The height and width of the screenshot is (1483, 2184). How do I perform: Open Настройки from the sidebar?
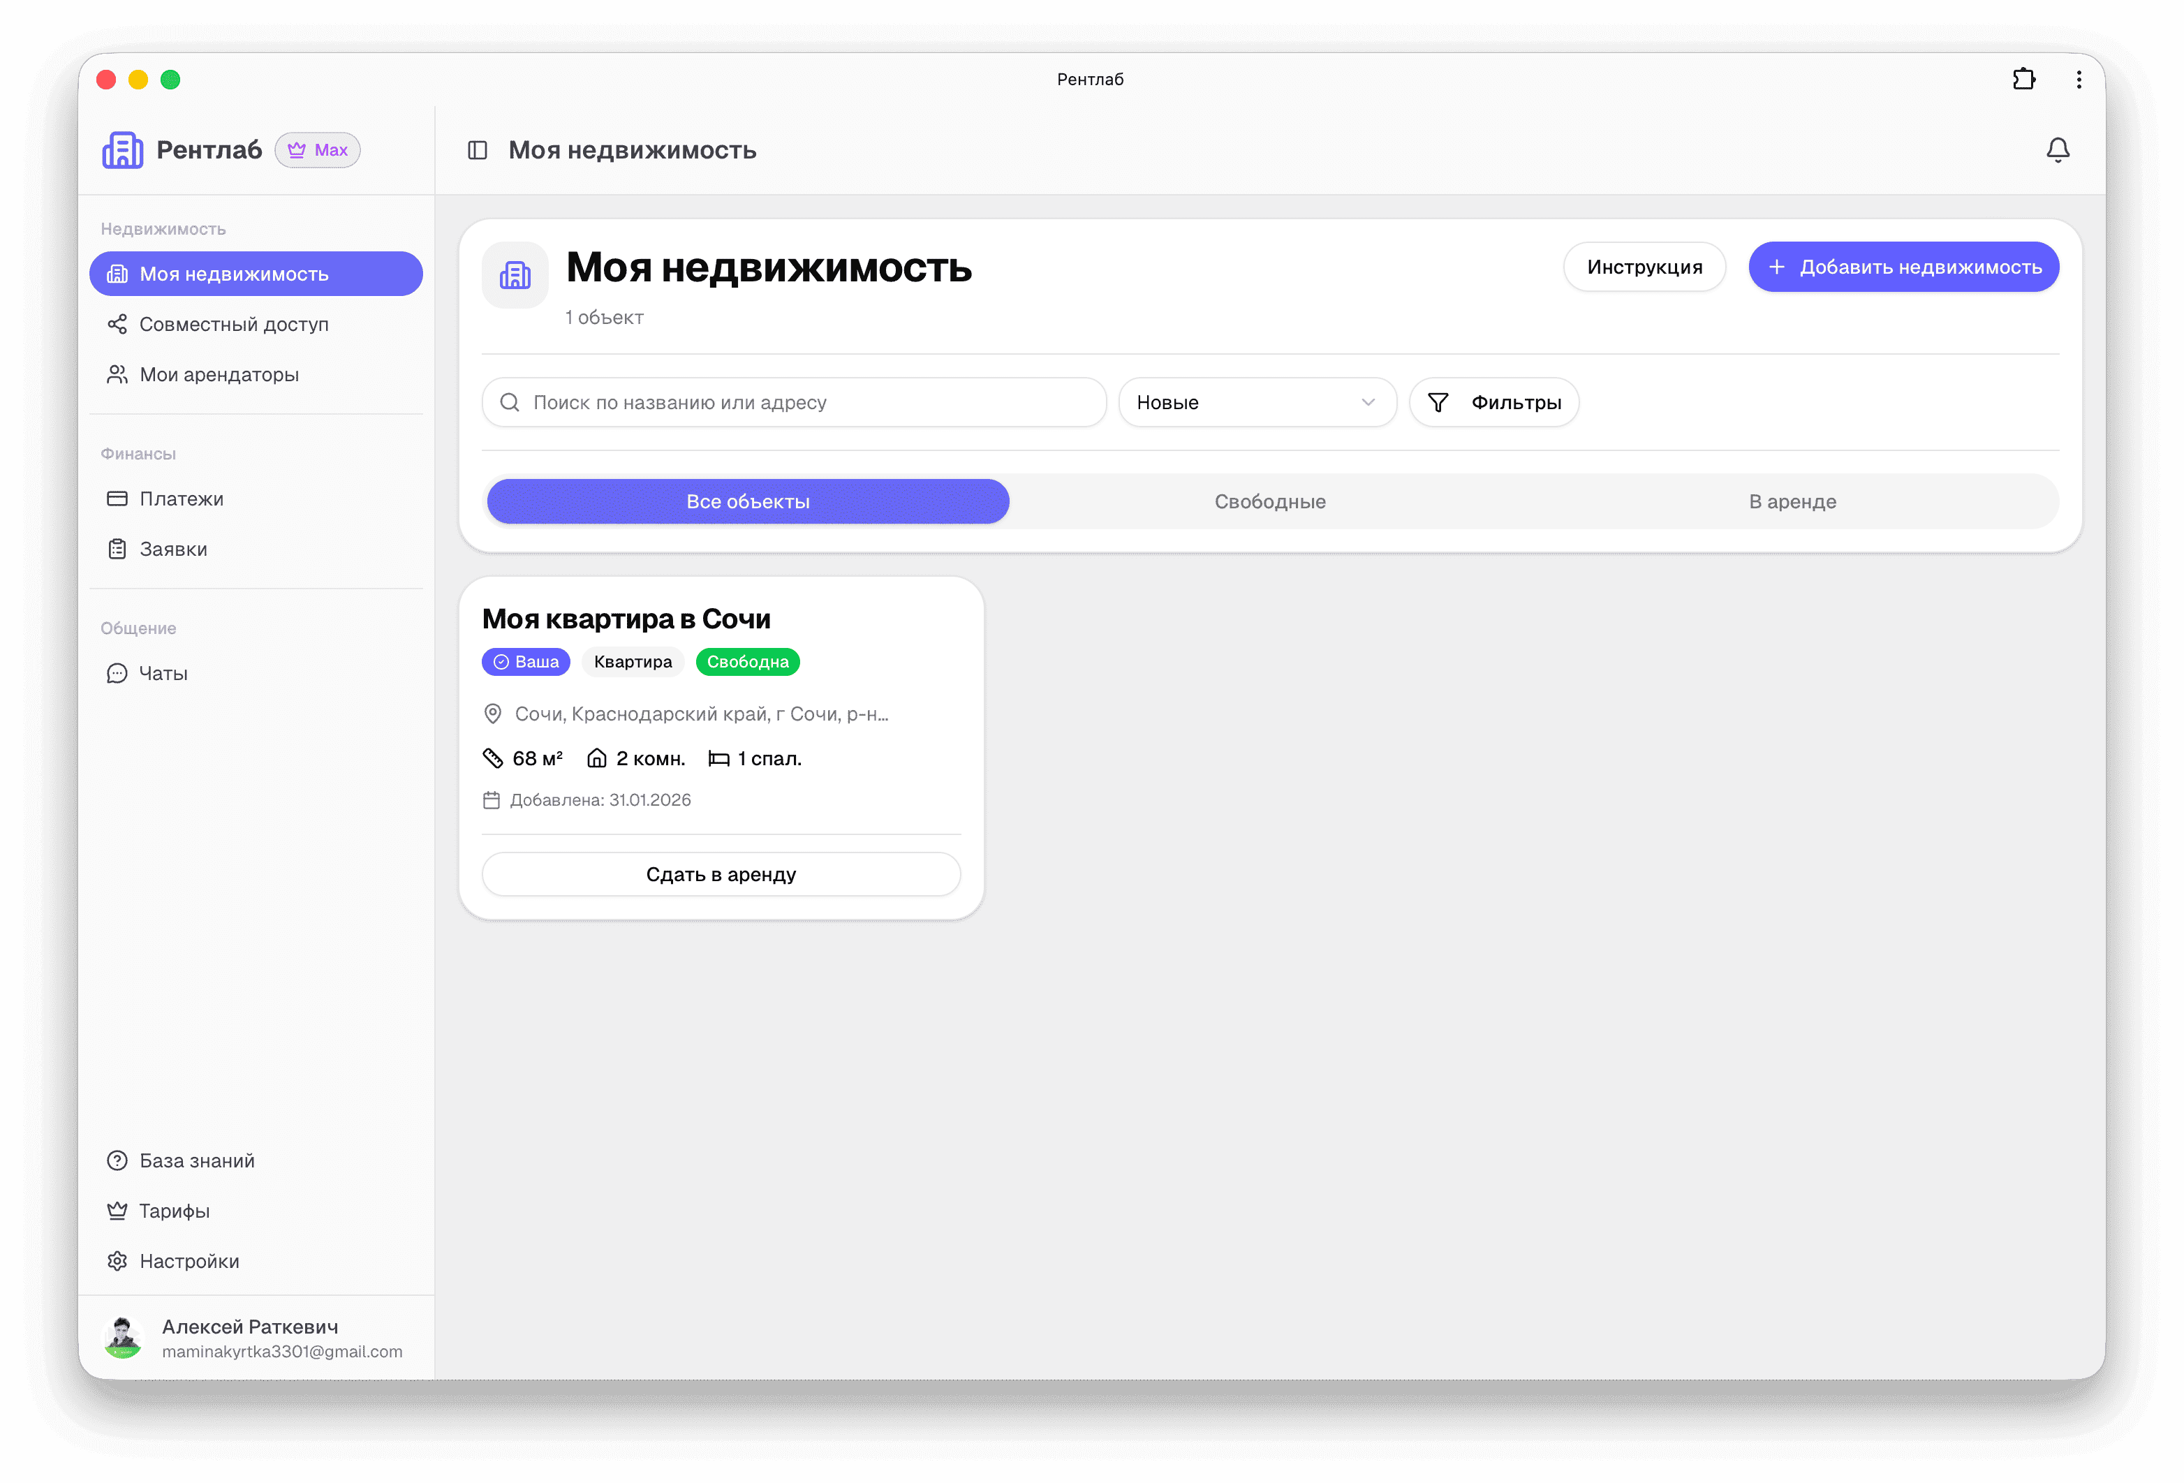[189, 1261]
